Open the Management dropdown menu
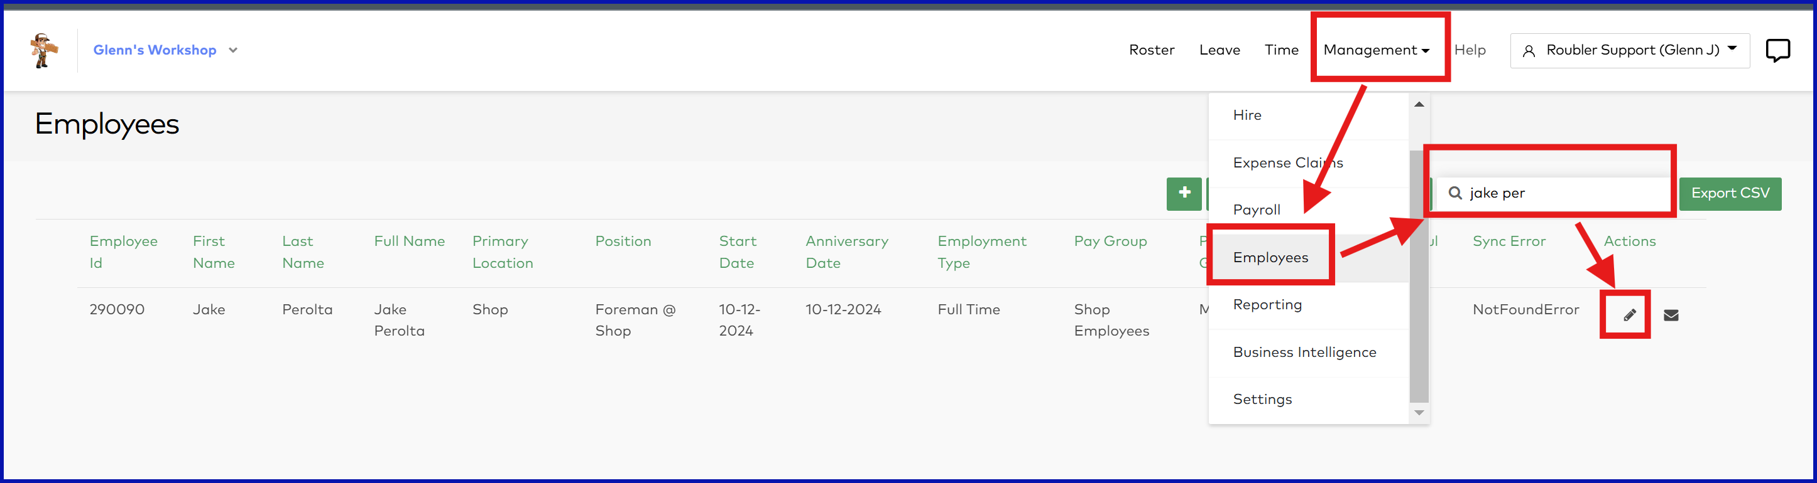The image size is (1817, 483). coord(1375,50)
